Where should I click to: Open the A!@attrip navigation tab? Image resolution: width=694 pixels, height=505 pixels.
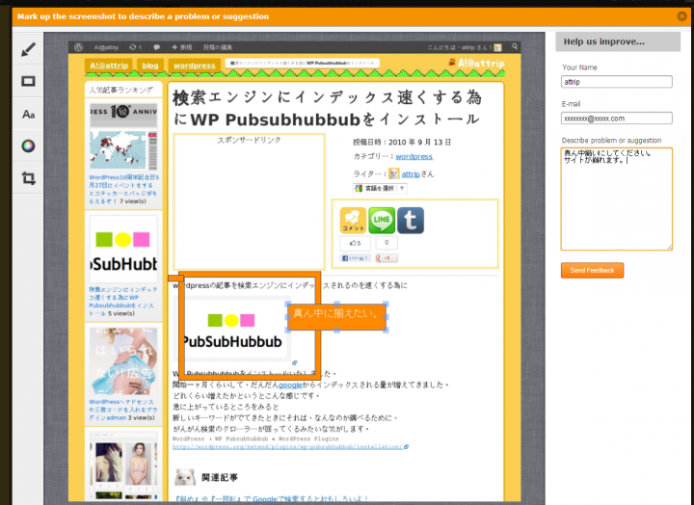coord(109,66)
